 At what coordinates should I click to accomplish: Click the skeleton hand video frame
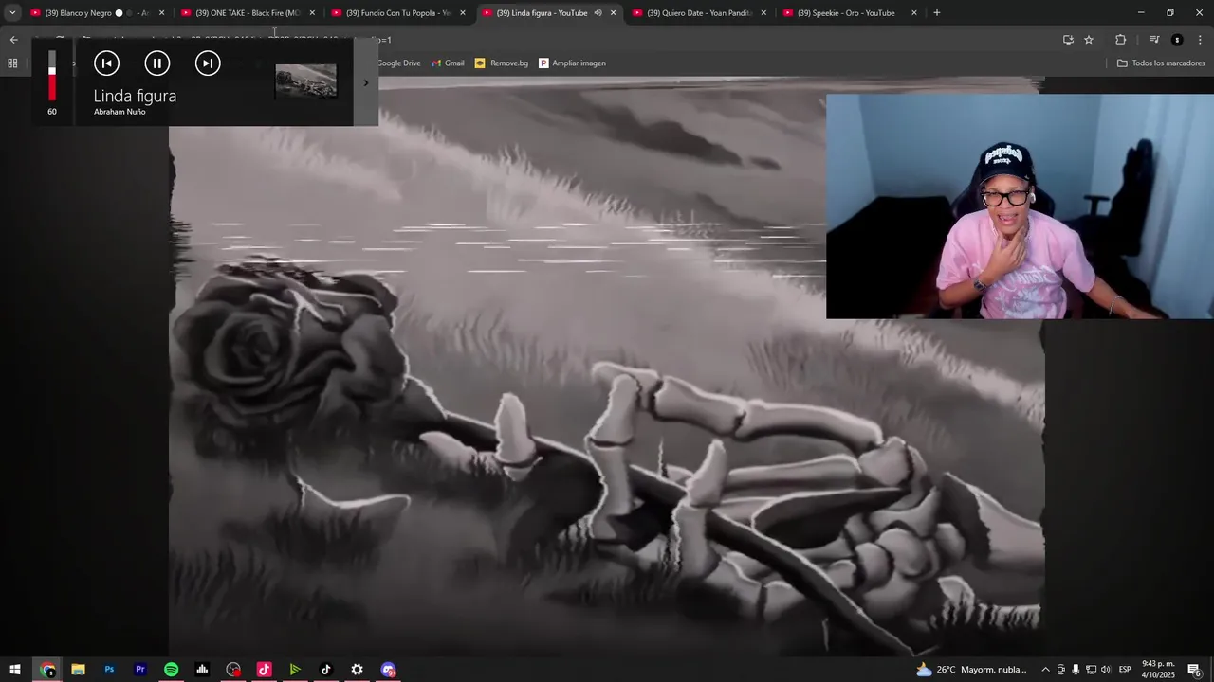607,367
